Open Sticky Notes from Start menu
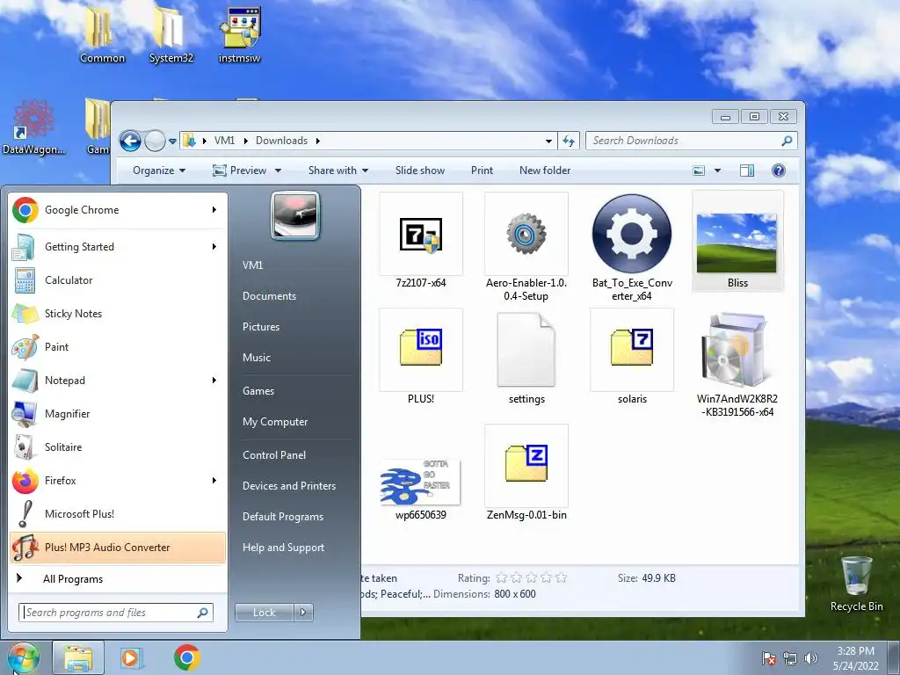Viewport: 900px width, 675px height. point(118,314)
